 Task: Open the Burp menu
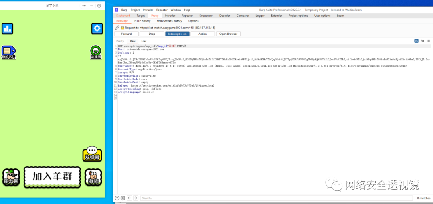125,10
